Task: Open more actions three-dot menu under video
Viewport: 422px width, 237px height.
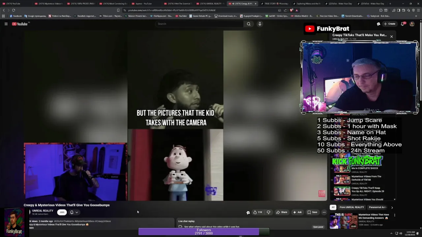Action: click(324, 212)
